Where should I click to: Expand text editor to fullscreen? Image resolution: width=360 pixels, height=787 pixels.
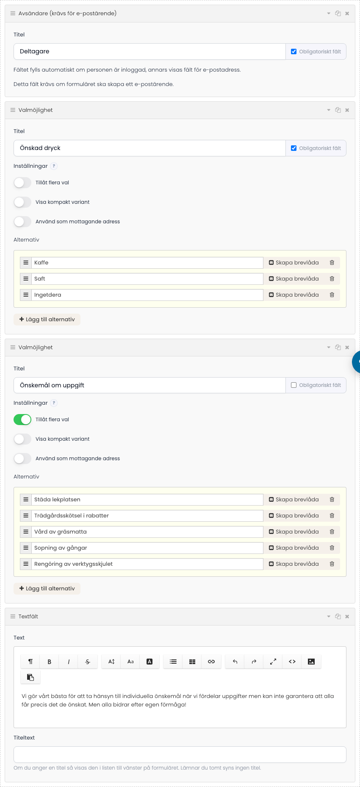click(273, 662)
